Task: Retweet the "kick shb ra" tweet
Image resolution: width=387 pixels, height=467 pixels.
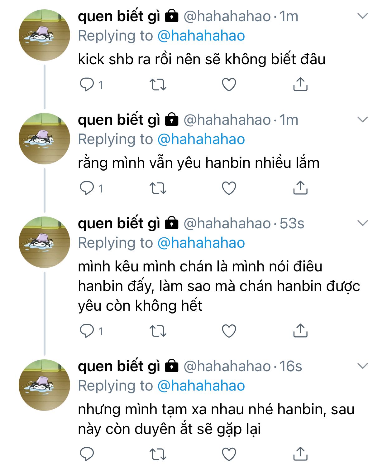Action: coord(158,85)
